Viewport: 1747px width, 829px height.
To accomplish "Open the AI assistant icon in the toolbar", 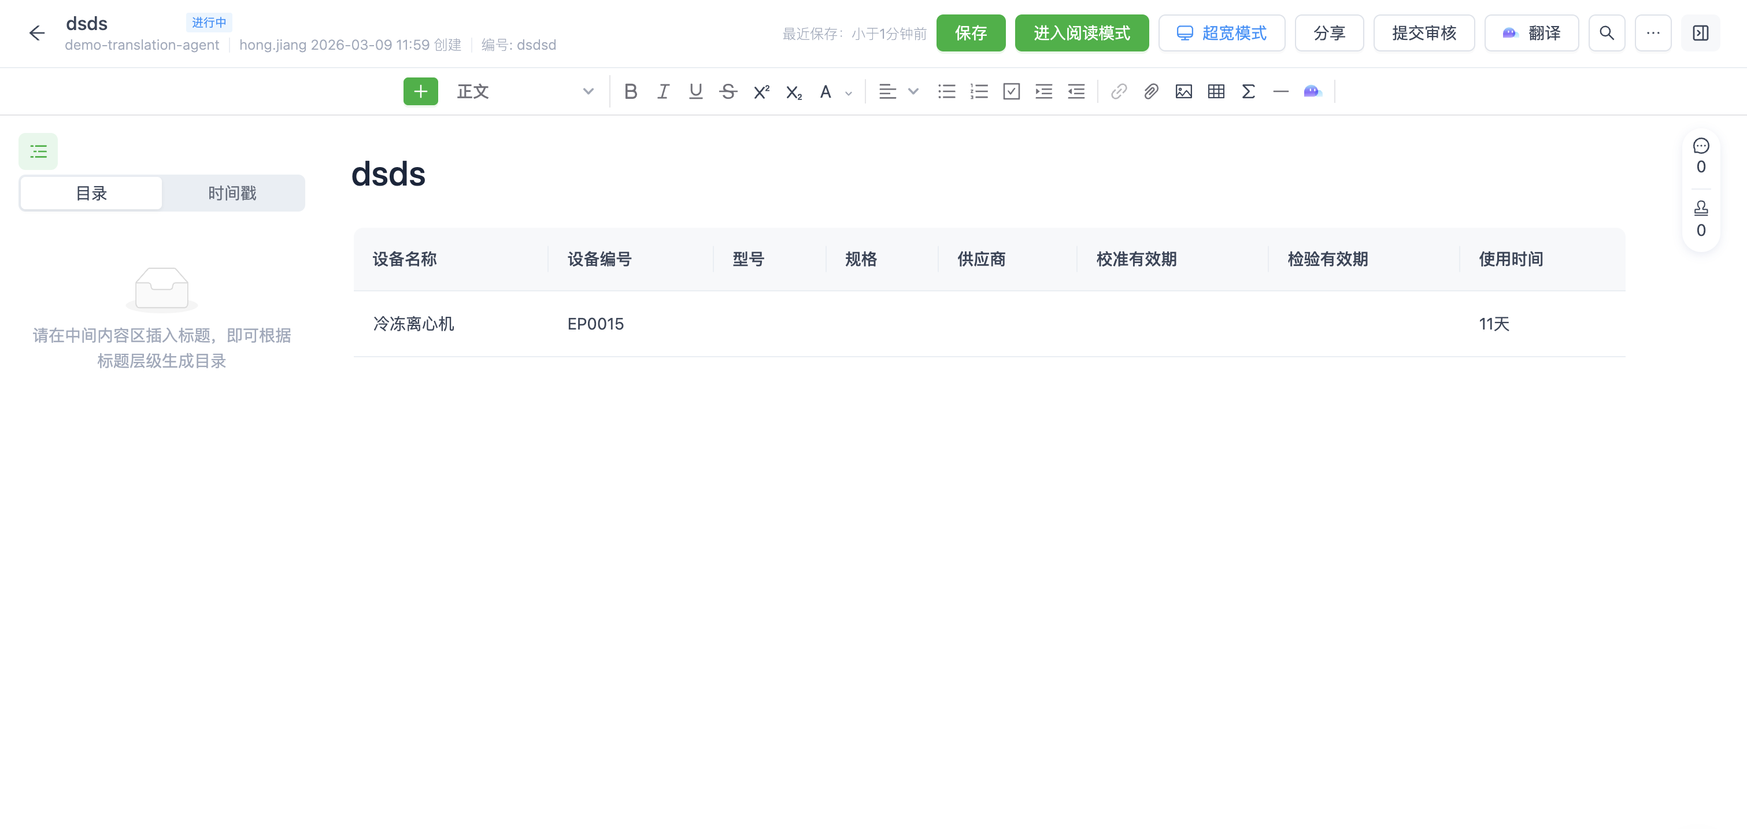I will [x=1312, y=91].
